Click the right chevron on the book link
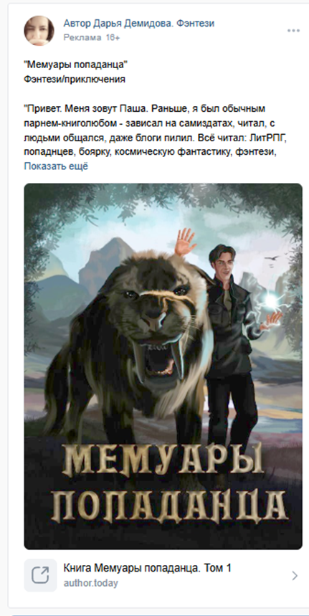Screen dimensions: 309x616 point(295,576)
